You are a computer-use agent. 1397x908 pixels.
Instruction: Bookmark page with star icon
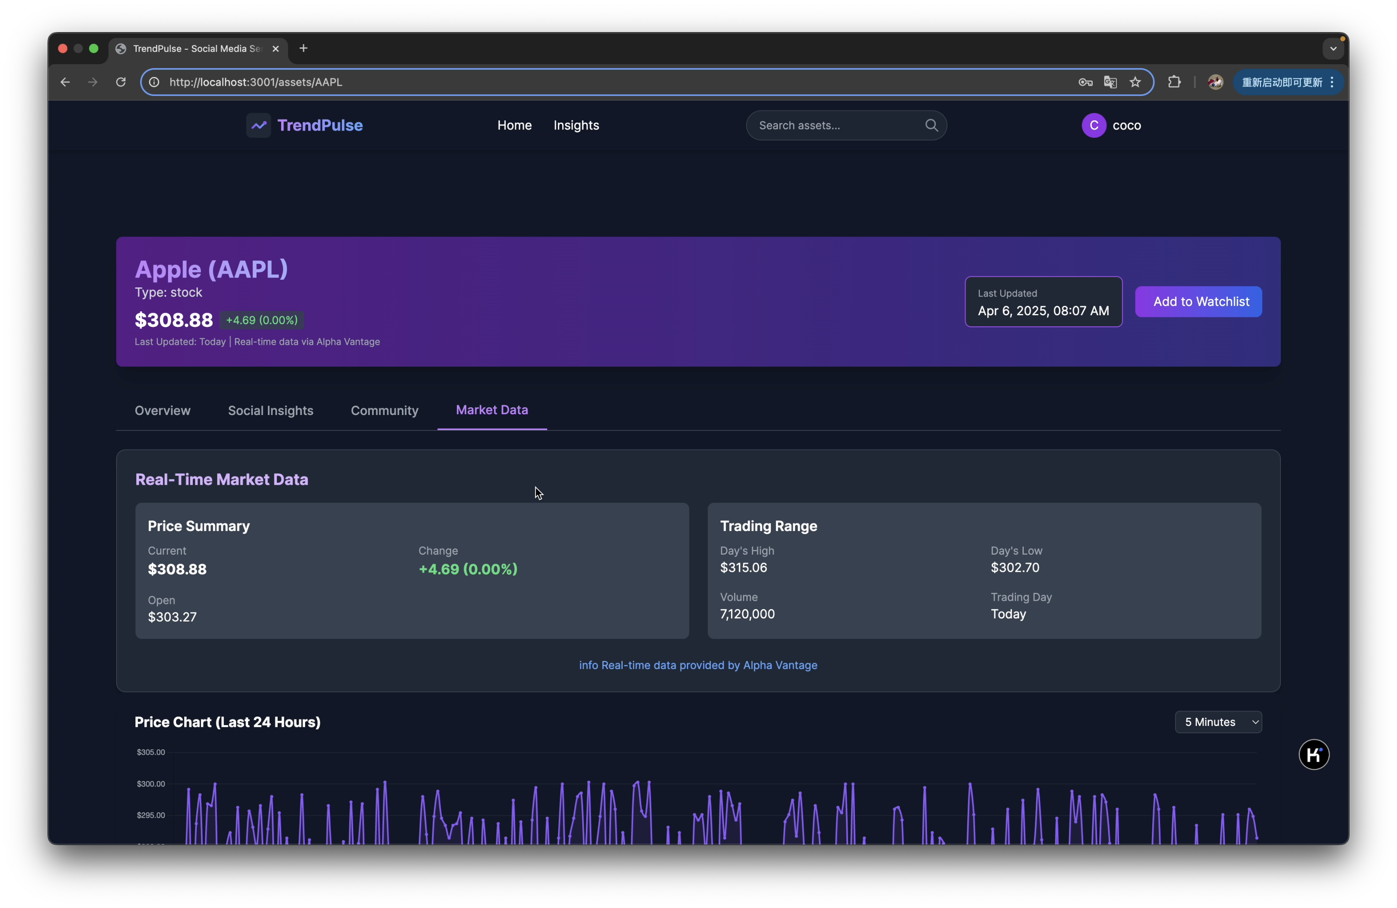pyautogui.click(x=1135, y=82)
